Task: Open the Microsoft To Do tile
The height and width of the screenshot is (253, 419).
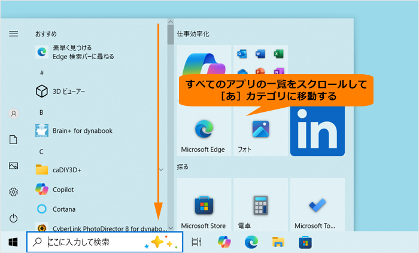Action: tap(317, 205)
